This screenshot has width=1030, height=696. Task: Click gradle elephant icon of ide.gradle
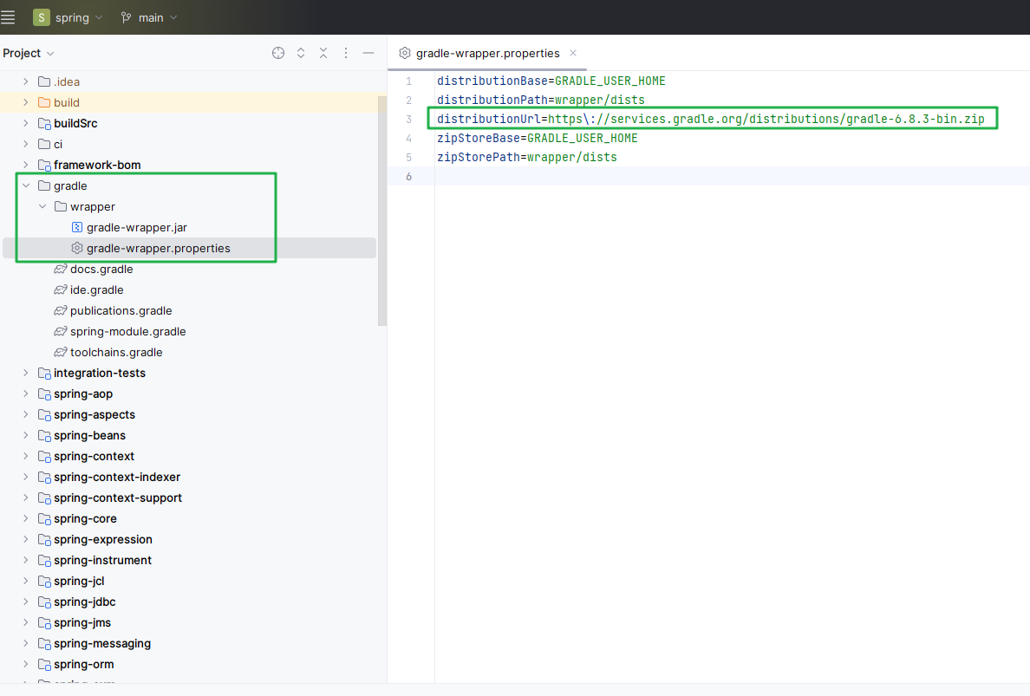pyautogui.click(x=61, y=289)
